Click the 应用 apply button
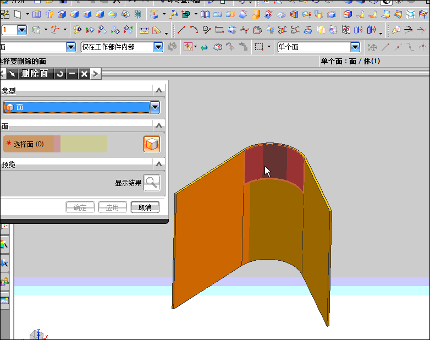The image size is (430, 340). (112, 207)
